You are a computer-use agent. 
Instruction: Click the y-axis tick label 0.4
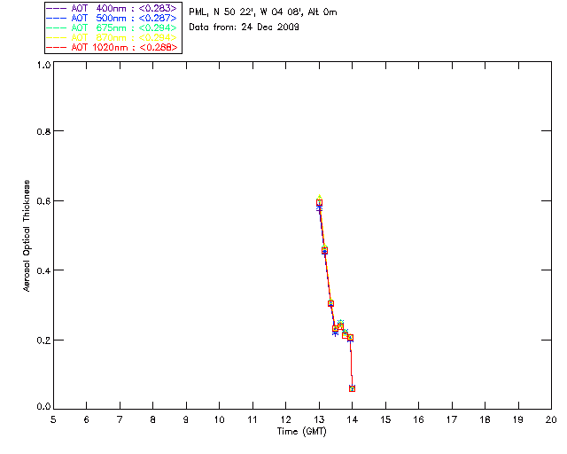point(43,270)
